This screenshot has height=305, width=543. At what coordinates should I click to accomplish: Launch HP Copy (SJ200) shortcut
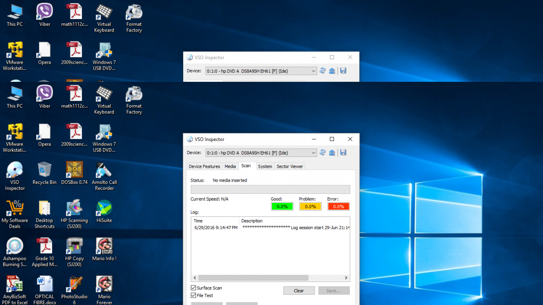74,252
